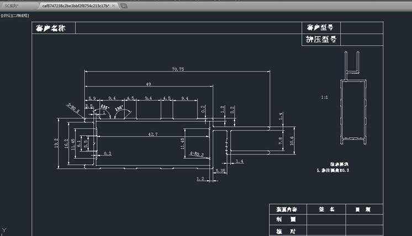Click the 5.35 dimension text
The height and width of the screenshot is (236, 412).
pos(220,171)
